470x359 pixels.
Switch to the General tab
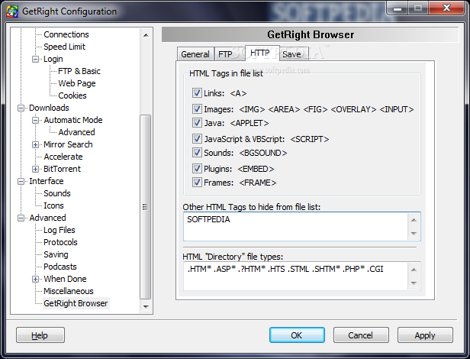195,54
